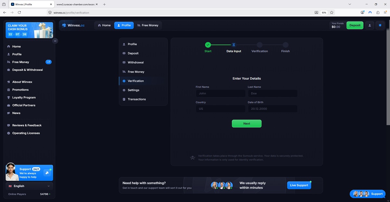This screenshot has width=390, height=202.
Task: Click the Online Players 54796 counter
Action: click(29, 194)
